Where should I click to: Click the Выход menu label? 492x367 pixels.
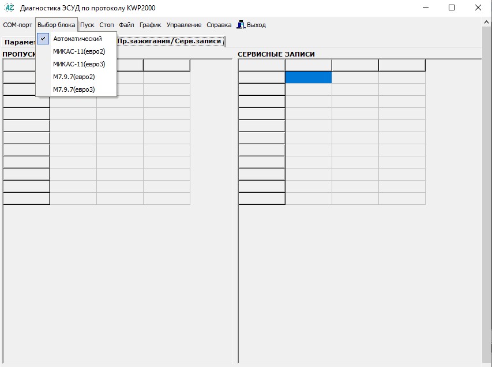(x=256, y=25)
